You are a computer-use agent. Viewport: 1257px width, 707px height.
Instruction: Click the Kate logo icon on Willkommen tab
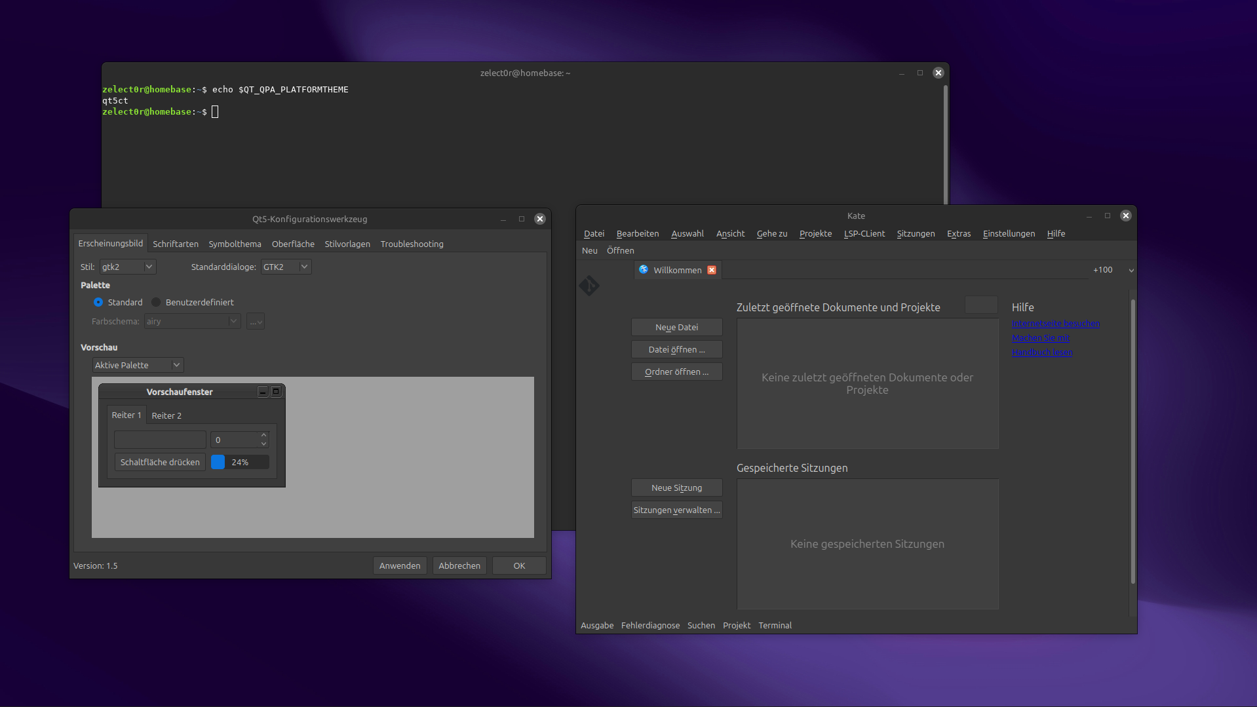tap(644, 270)
